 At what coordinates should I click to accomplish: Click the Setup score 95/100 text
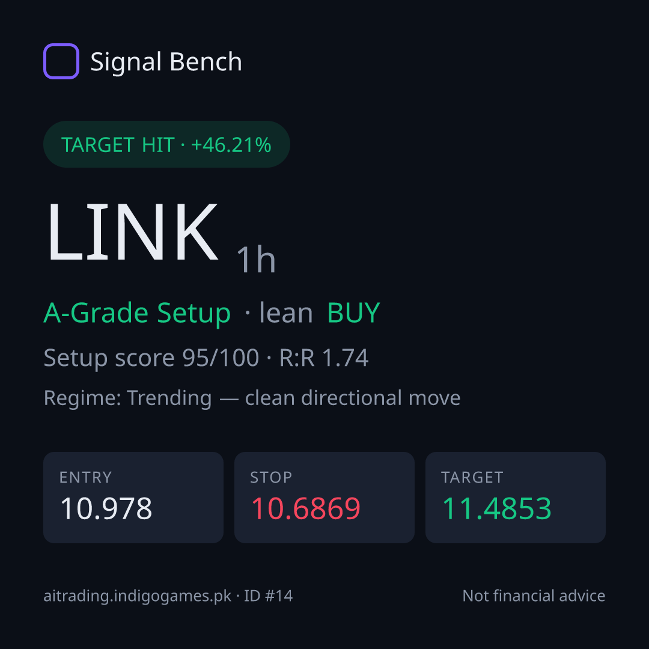tap(151, 358)
